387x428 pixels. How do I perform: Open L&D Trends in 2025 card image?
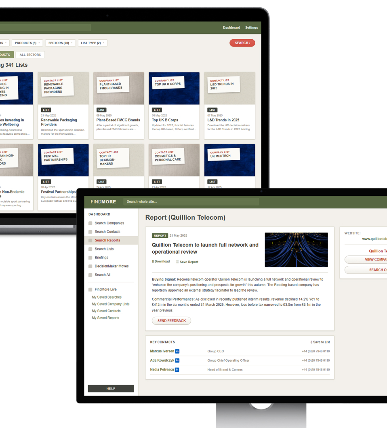(x=229, y=88)
